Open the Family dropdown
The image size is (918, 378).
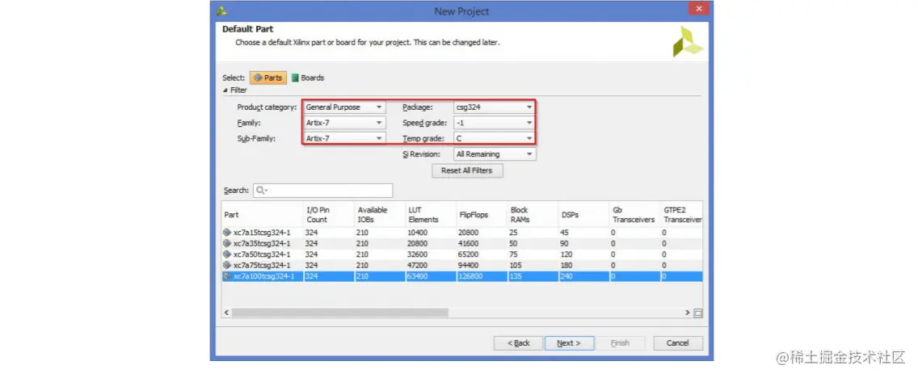(345, 123)
